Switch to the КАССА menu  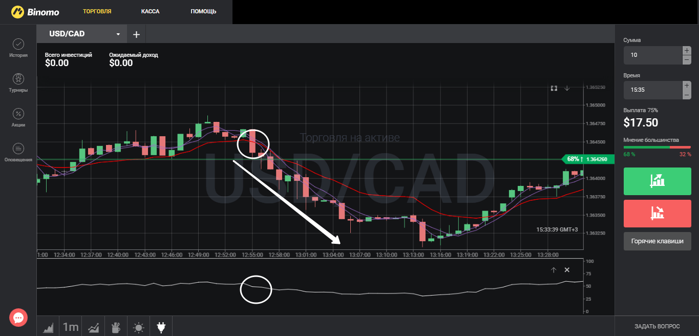[151, 11]
